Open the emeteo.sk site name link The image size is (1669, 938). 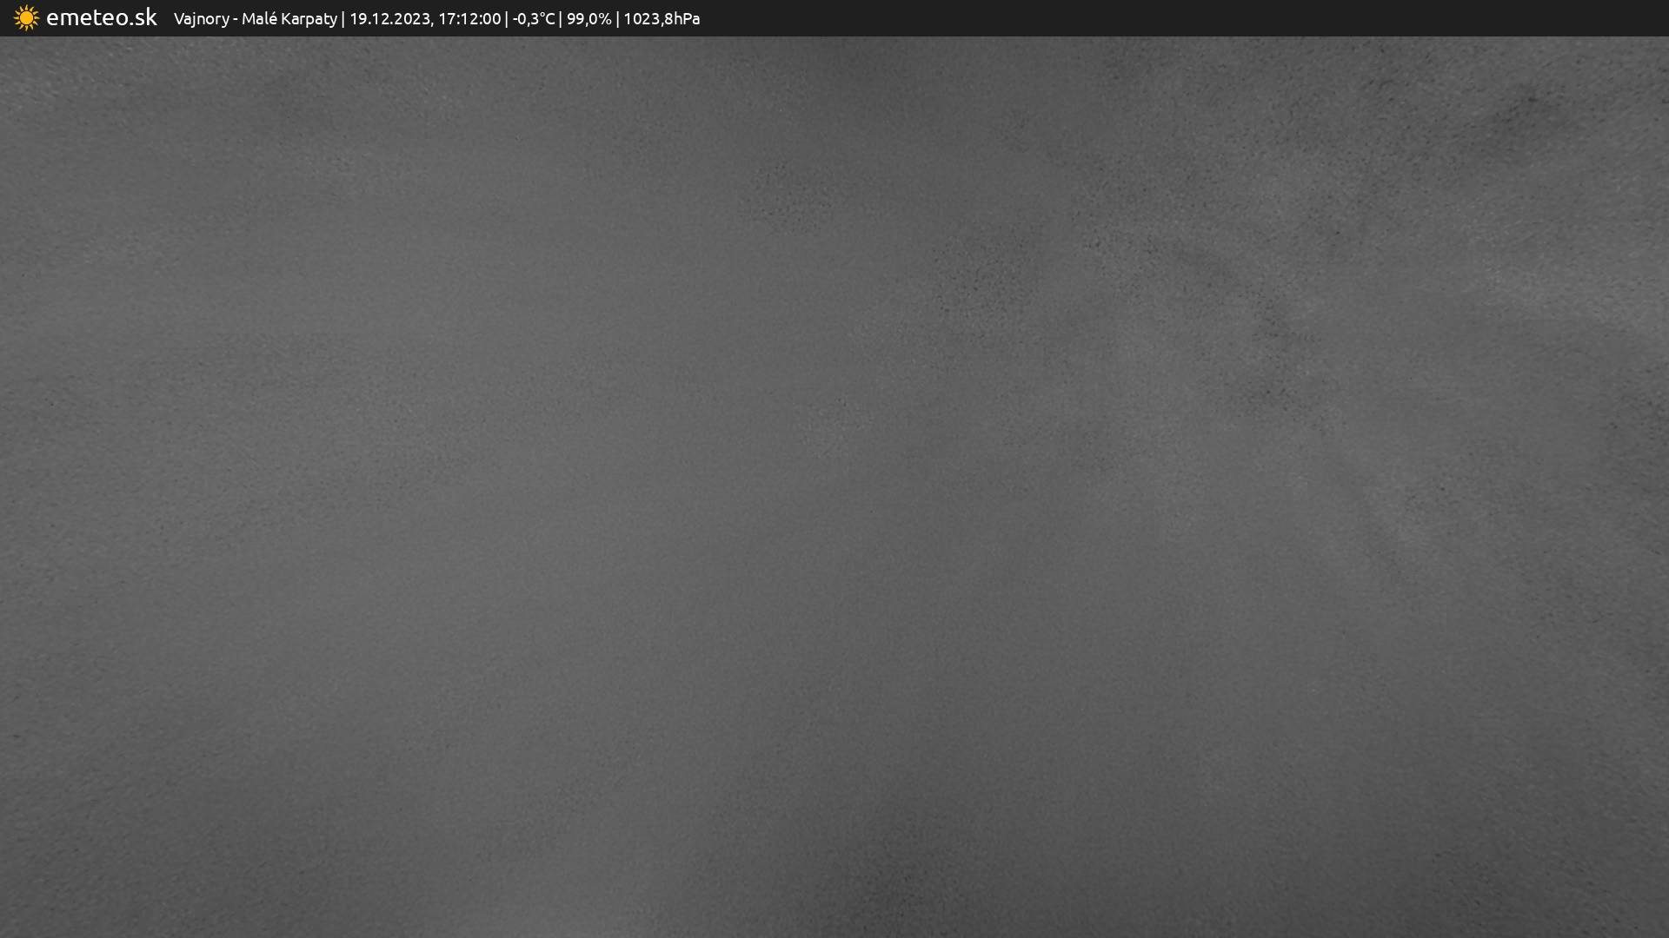coord(101,17)
